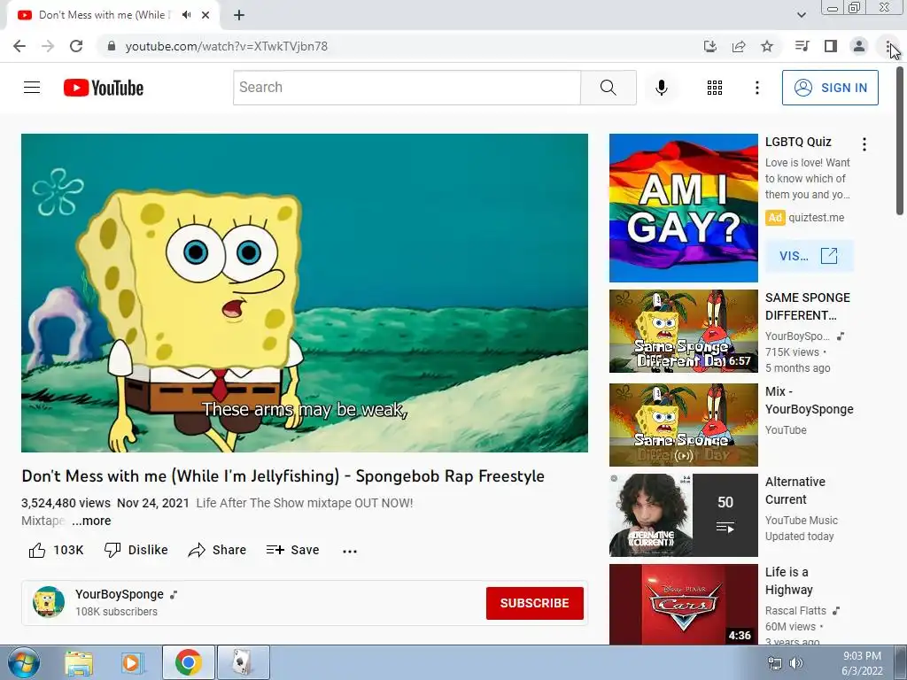The height and width of the screenshot is (680, 907).
Task: Open the YourBoySponge channel avatar
Action: (x=49, y=602)
